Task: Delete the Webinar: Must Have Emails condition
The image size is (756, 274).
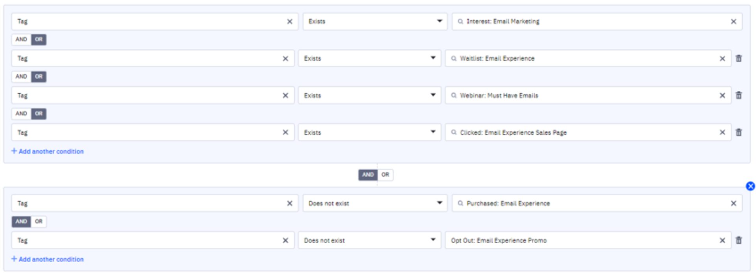Action: (x=739, y=95)
